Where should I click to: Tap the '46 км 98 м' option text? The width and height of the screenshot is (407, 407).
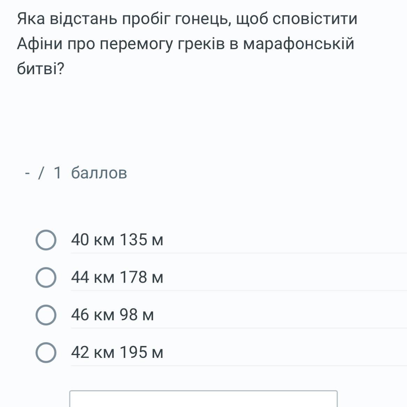[x=112, y=315]
